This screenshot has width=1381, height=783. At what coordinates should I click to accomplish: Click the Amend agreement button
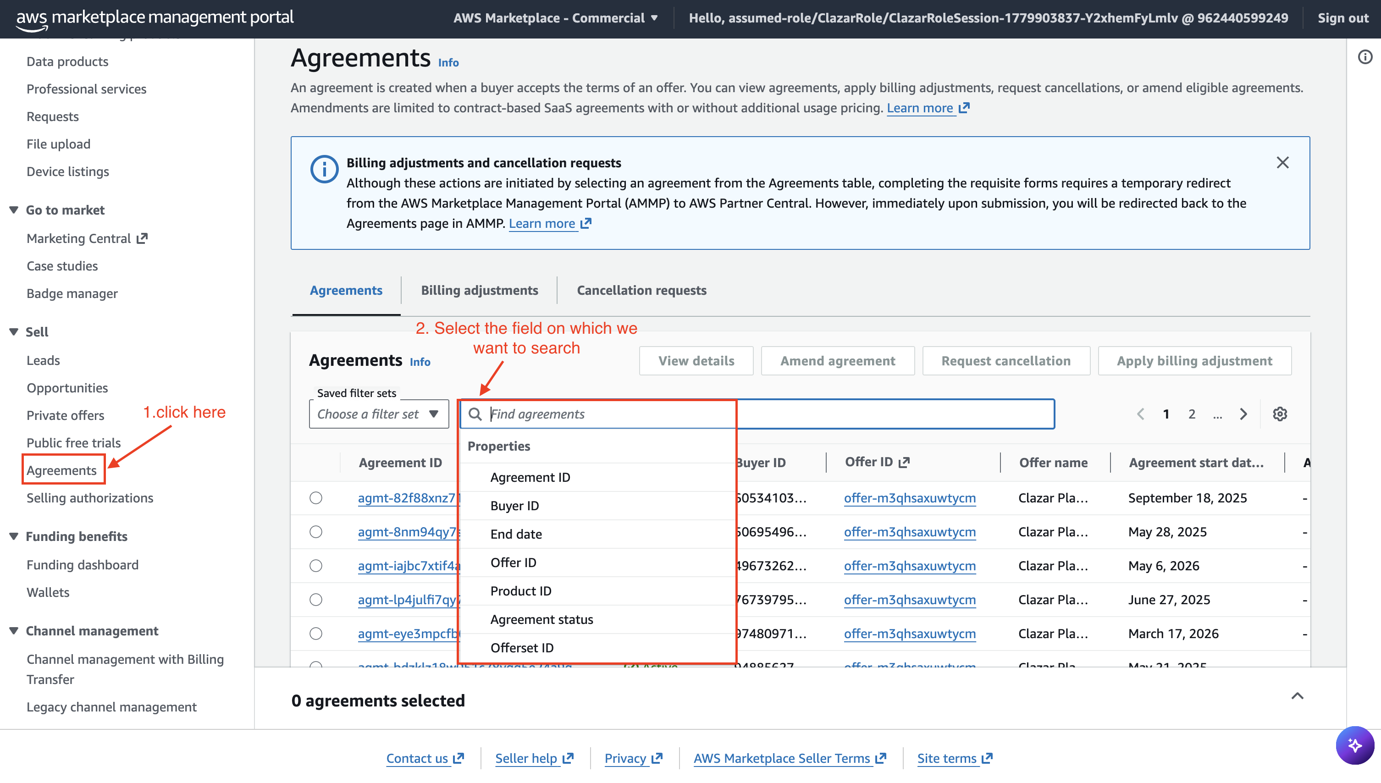click(837, 361)
